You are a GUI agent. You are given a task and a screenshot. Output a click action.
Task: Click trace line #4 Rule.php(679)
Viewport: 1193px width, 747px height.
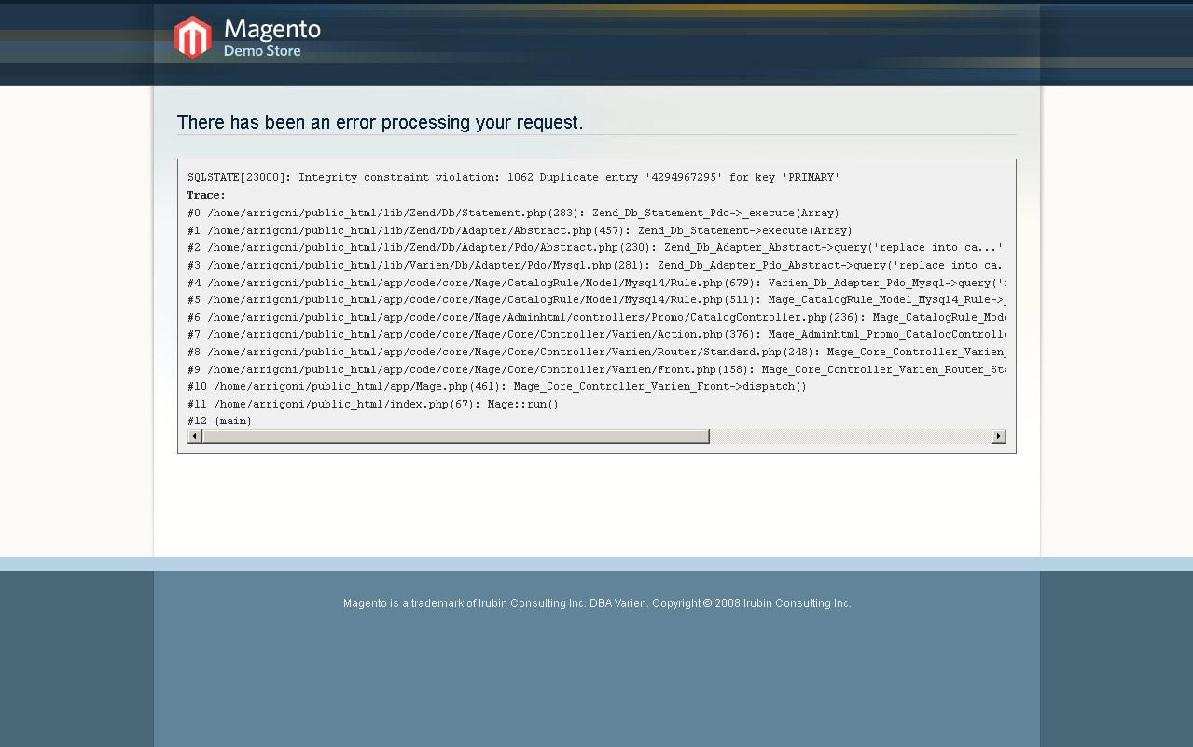pos(597,283)
